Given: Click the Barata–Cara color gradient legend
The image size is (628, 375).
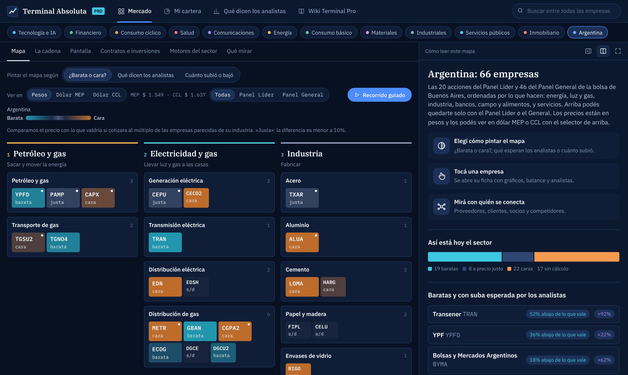Looking at the screenshot, I should [x=58, y=118].
